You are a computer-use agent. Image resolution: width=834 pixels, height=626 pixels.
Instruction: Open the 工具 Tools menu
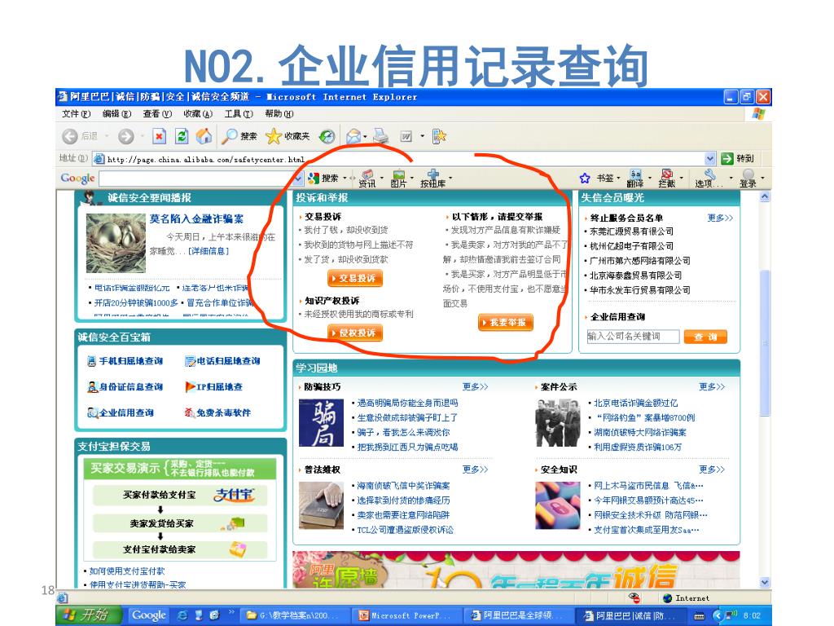pyautogui.click(x=239, y=113)
